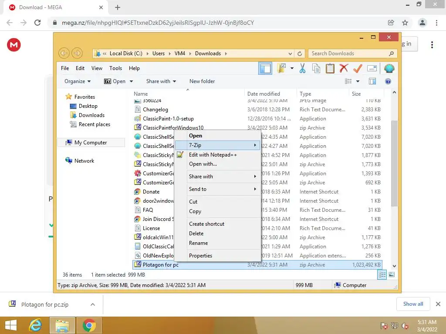Open the Edit menu
Image resolution: width=446 pixels, height=334 pixels.
pos(80,68)
